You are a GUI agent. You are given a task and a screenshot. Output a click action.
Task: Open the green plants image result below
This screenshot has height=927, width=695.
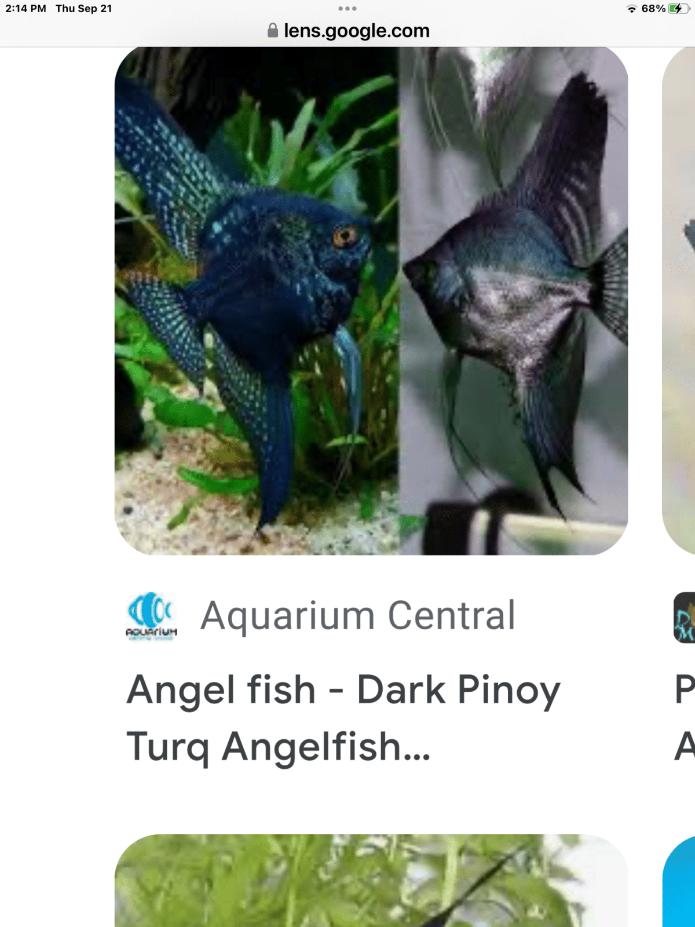click(371, 881)
